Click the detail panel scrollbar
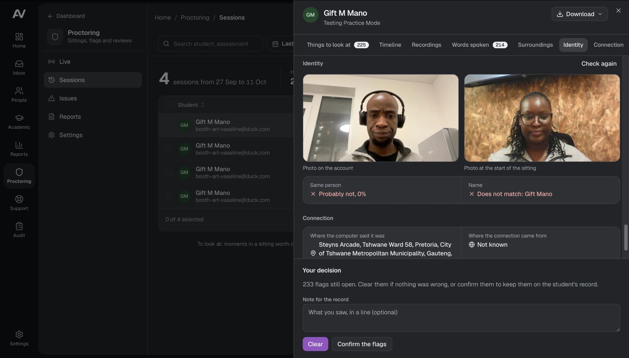Image resolution: width=629 pixels, height=358 pixels. [626, 237]
